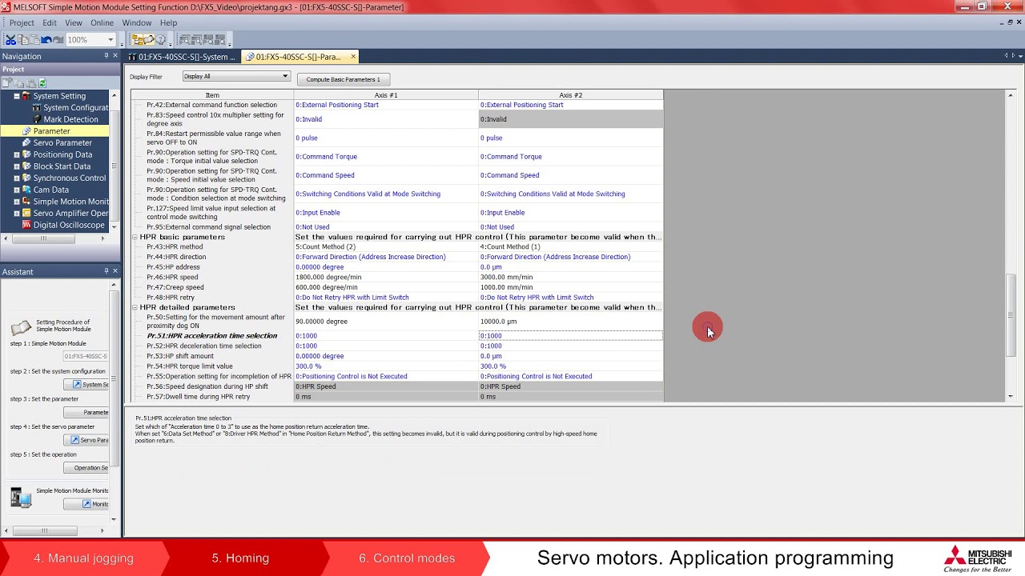The image size is (1025, 576).
Task: Collapse the HPR basic parameters section
Action: (x=135, y=237)
